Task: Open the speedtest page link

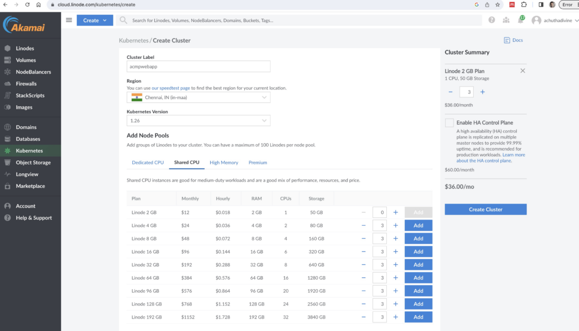Action: (x=171, y=88)
